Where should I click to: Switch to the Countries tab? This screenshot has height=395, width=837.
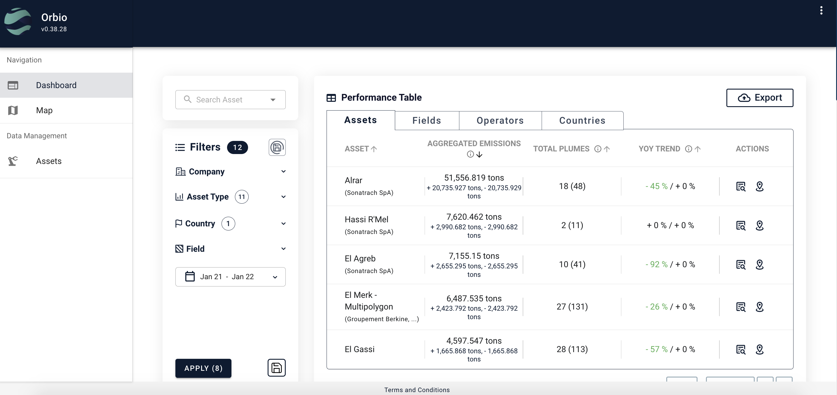click(x=582, y=120)
